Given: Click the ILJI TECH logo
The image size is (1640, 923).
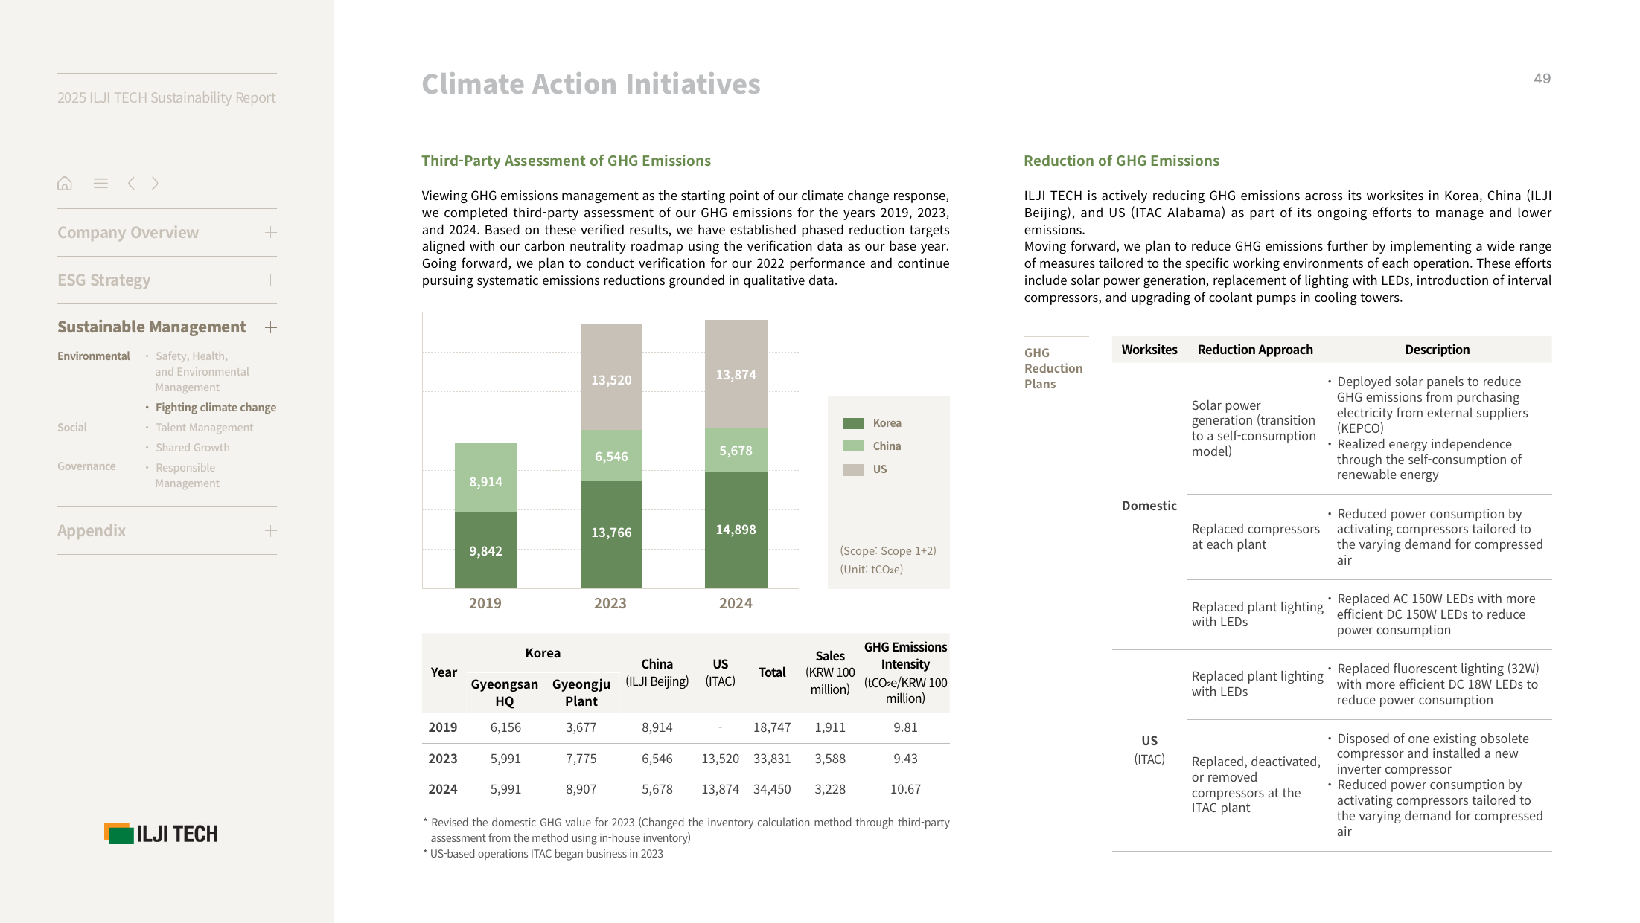Looking at the screenshot, I should pyautogui.click(x=161, y=834).
